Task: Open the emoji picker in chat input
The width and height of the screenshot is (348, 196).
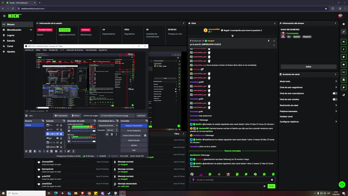Action: pos(272,180)
